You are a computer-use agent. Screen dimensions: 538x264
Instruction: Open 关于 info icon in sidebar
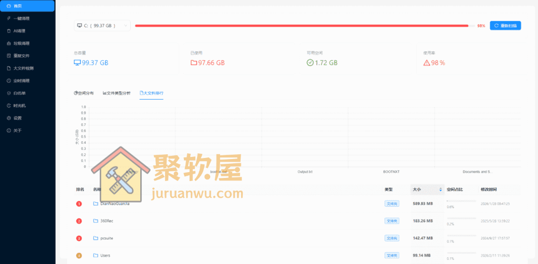pos(9,130)
